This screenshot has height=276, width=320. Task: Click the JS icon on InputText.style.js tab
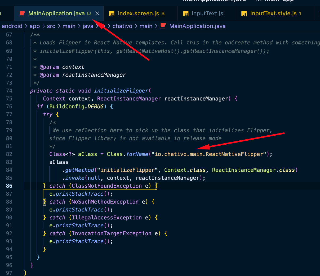pyautogui.click(x=244, y=14)
